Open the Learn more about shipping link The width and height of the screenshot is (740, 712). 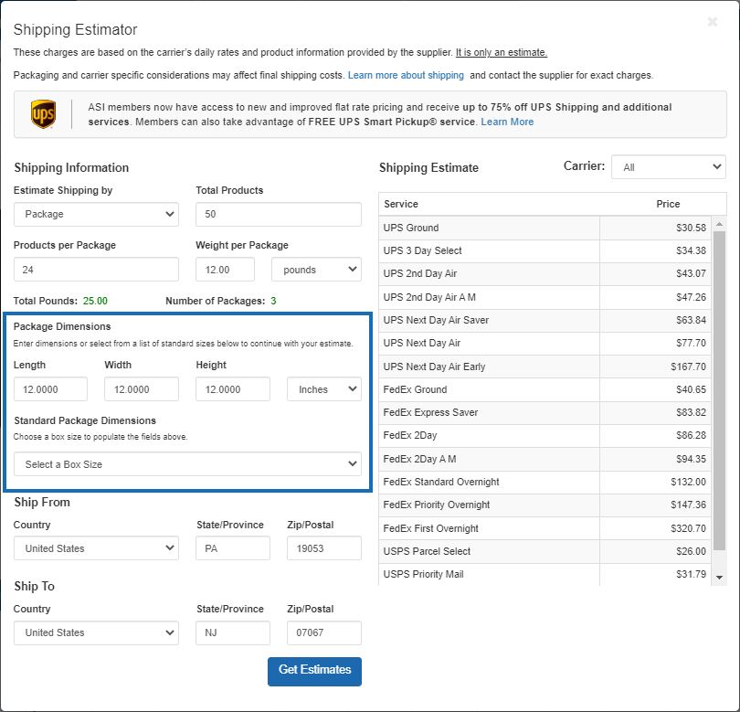[406, 75]
